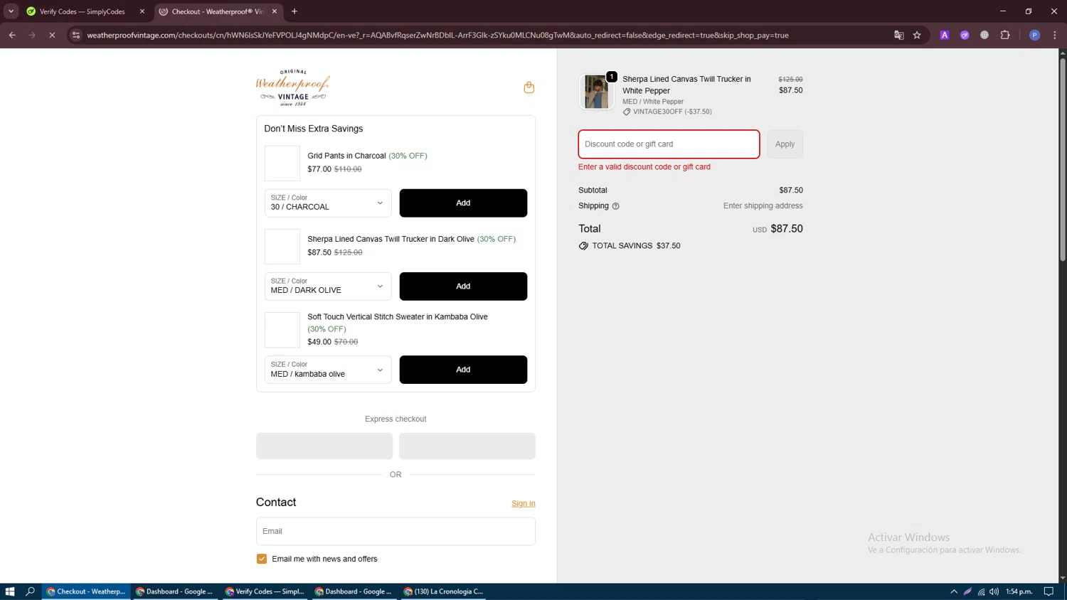Image resolution: width=1067 pixels, height=600 pixels.
Task: Open the translate page icon
Action: tap(899, 35)
